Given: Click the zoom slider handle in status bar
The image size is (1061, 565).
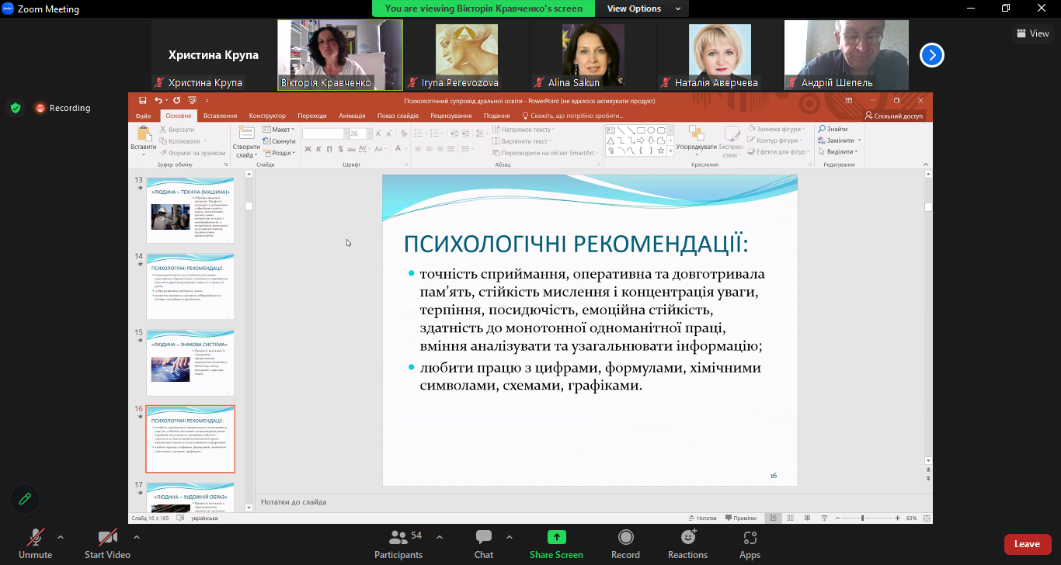Looking at the screenshot, I should (x=863, y=518).
